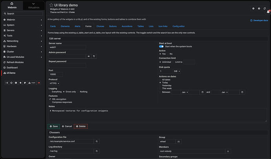Switch to the Virtualmin panel

(x=34, y=6)
